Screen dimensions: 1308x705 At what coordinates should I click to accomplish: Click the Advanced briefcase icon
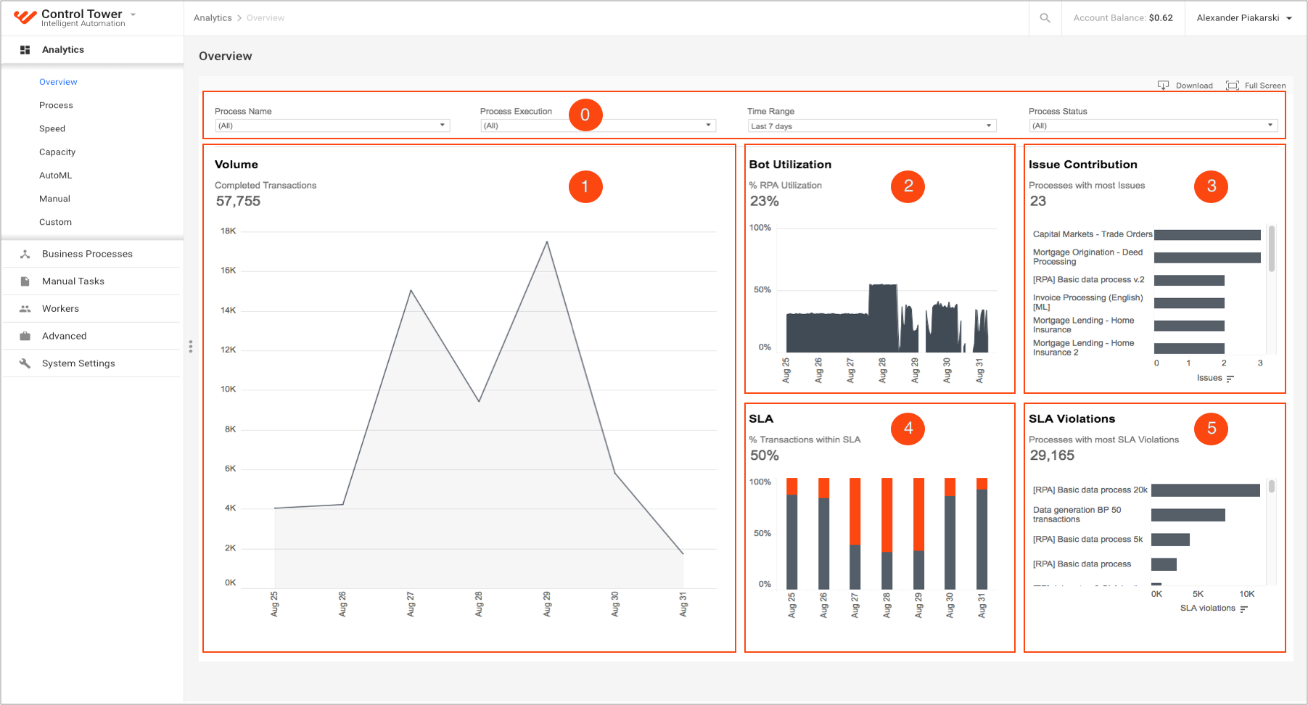click(25, 336)
